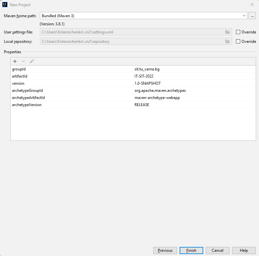Browse folder icon for User settings file
This screenshot has height=256, width=259.
click(x=228, y=32)
